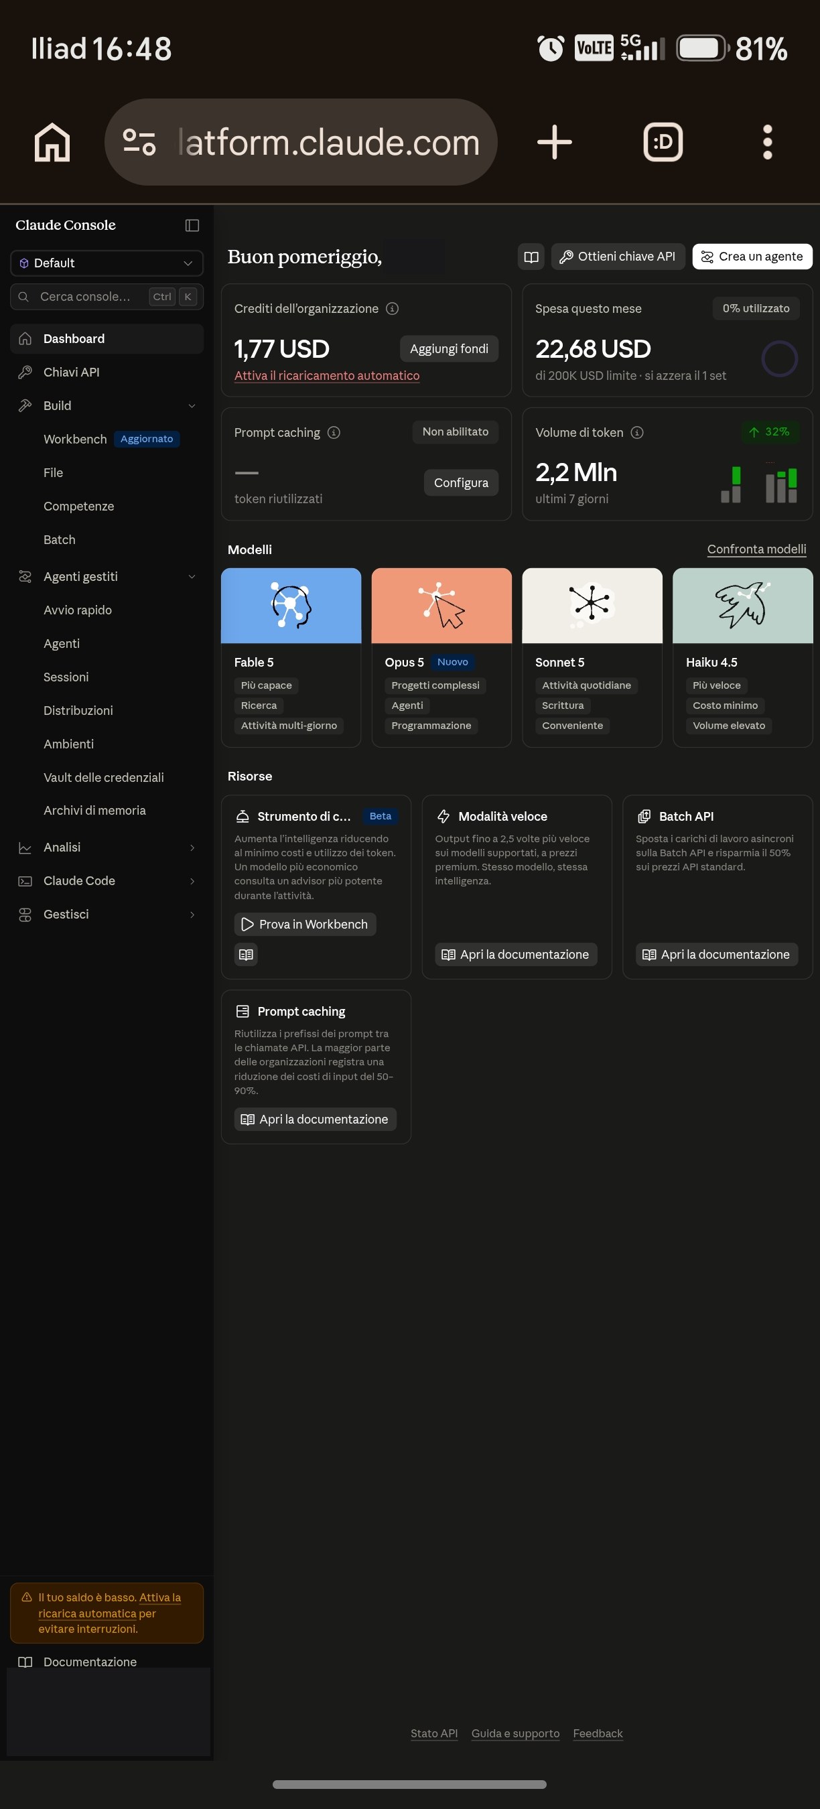820x1809 pixels.
Task: Click the Non abilitato status badge
Action: tap(456, 433)
